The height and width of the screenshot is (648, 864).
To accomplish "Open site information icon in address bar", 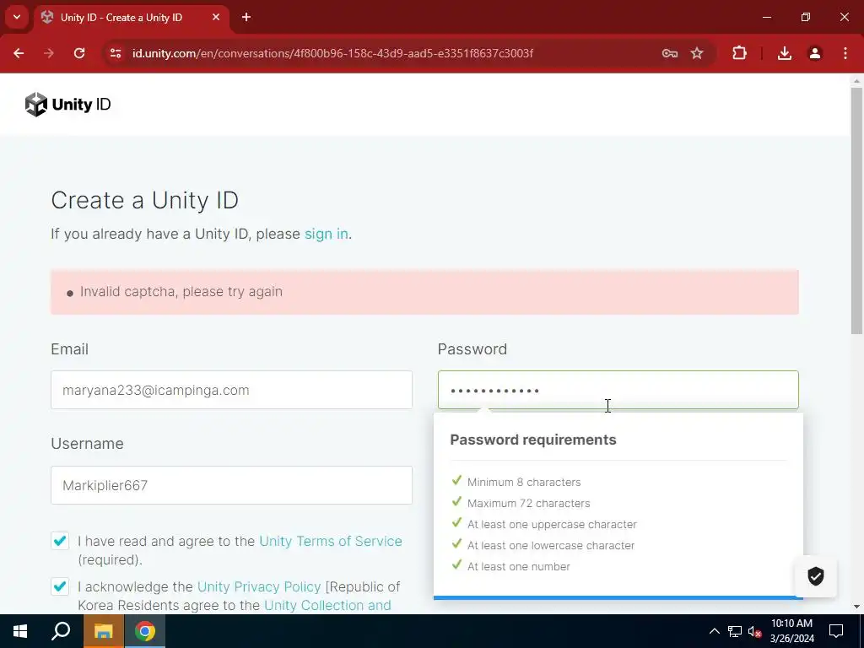I will tap(116, 53).
